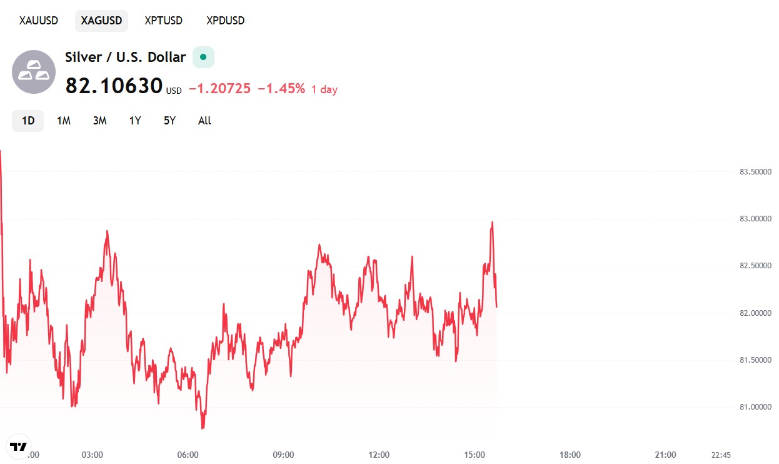This screenshot has height=464, width=779.
Task: Select the XAUUSD symbol
Action: (x=38, y=20)
